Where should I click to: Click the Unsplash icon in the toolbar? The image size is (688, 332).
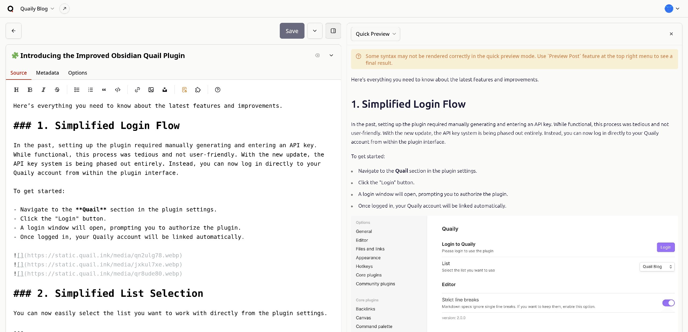click(x=165, y=90)
